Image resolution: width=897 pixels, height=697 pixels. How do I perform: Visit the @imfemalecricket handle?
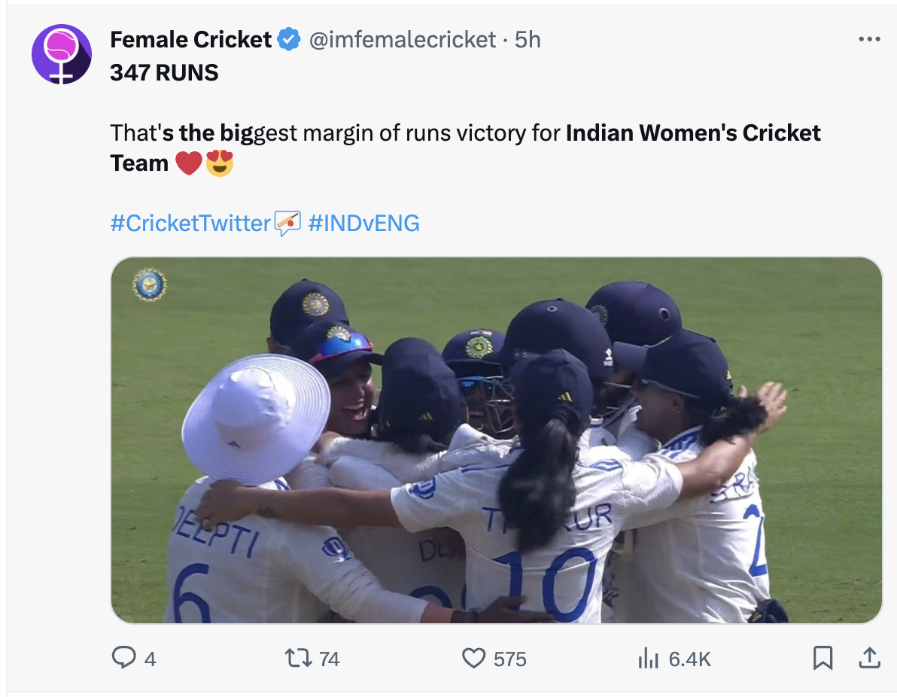pos(403,39)
